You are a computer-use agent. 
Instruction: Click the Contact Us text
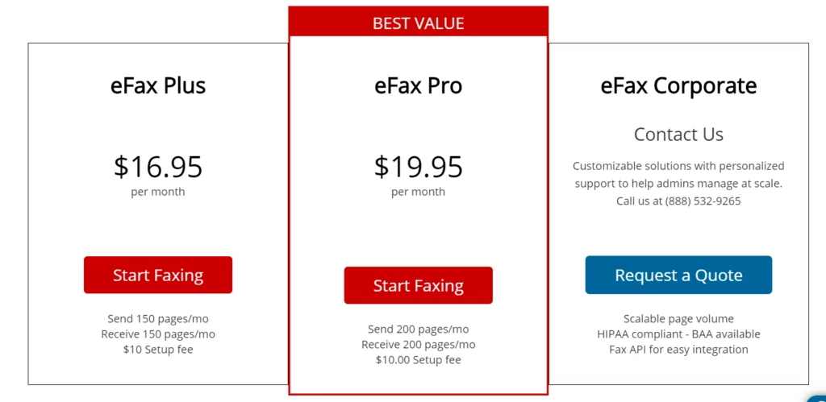[678, 135]
